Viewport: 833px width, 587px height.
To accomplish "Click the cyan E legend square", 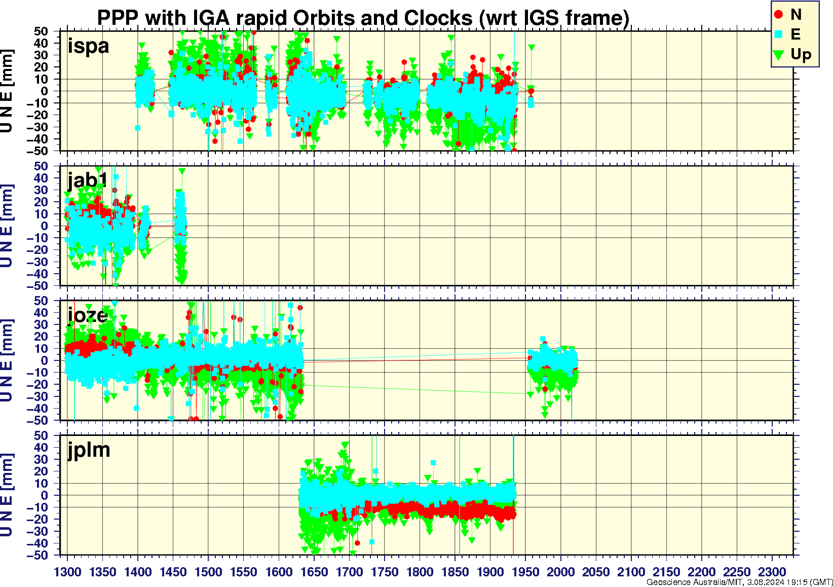I will [779, 34].
